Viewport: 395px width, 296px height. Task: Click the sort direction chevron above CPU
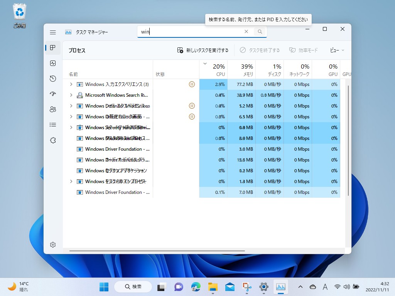point(205,64)
